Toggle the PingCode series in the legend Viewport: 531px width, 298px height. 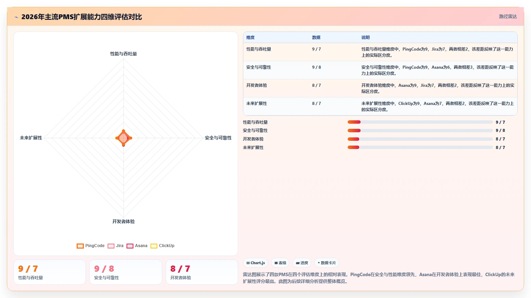coord(91,246)
